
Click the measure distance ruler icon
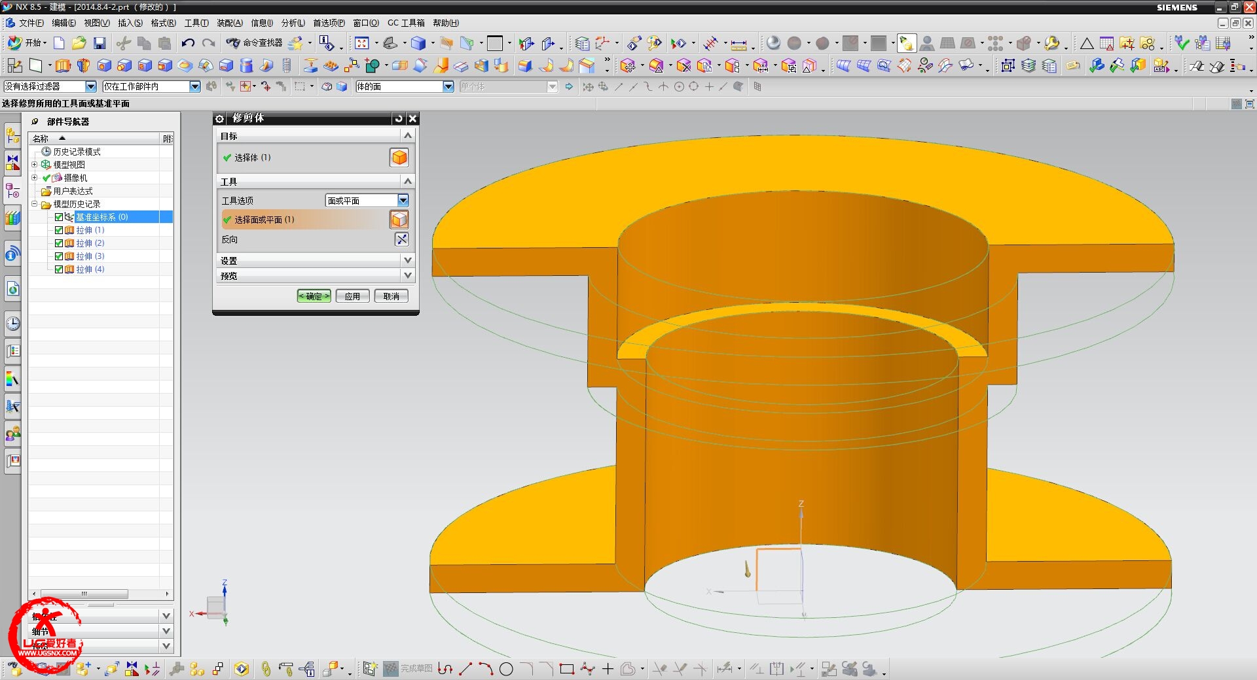[738, 44]
